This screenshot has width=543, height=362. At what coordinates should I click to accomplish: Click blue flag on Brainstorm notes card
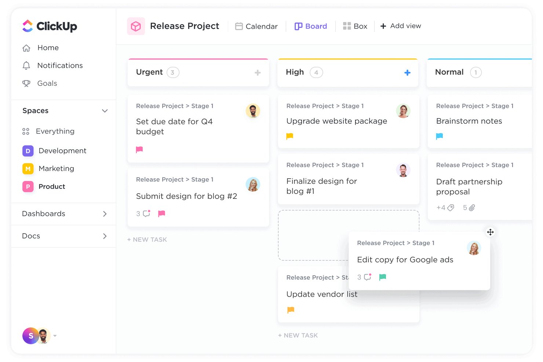pyautogui.click(x=440, y=136)
